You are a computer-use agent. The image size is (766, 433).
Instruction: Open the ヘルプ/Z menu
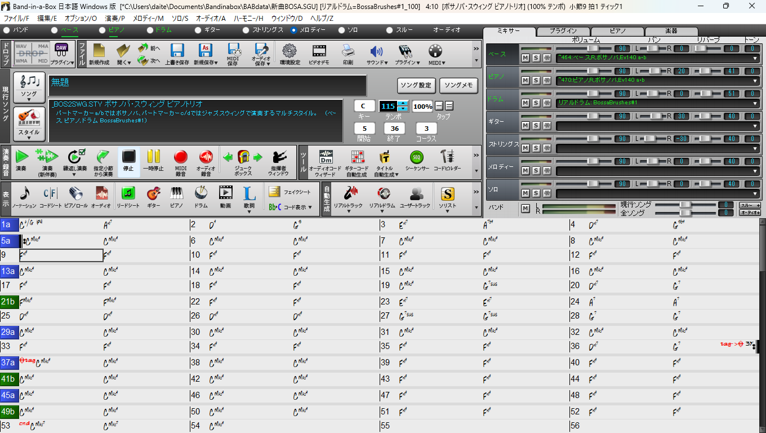coord(322,19)
